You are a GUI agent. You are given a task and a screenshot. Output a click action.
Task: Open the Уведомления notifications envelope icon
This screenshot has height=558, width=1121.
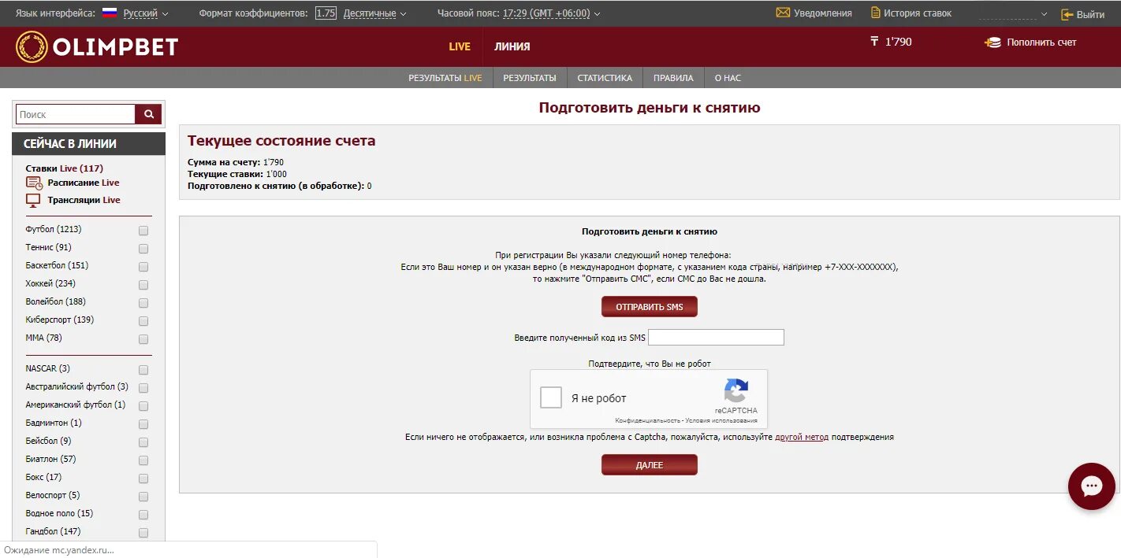click(x=783, y=12)
